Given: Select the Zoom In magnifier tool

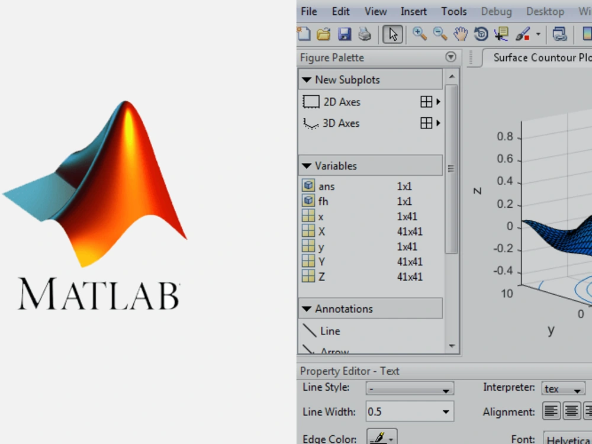Looking at the screenshot, I should coord(420,34).
